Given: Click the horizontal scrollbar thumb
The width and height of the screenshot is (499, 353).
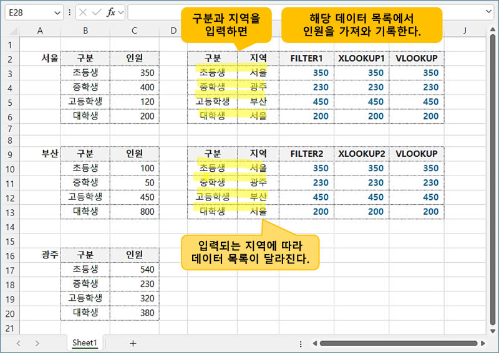Looking at the screenshot, I should [x=399, y=343].
